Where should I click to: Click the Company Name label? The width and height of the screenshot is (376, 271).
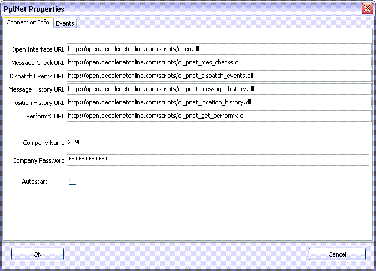click(x=44, y=143)
